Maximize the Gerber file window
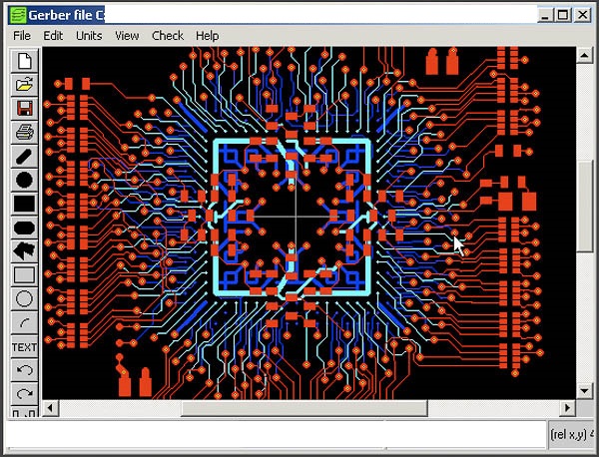This screenshot has width=599, height=457. pyautogui.click(x=563, y=15)
